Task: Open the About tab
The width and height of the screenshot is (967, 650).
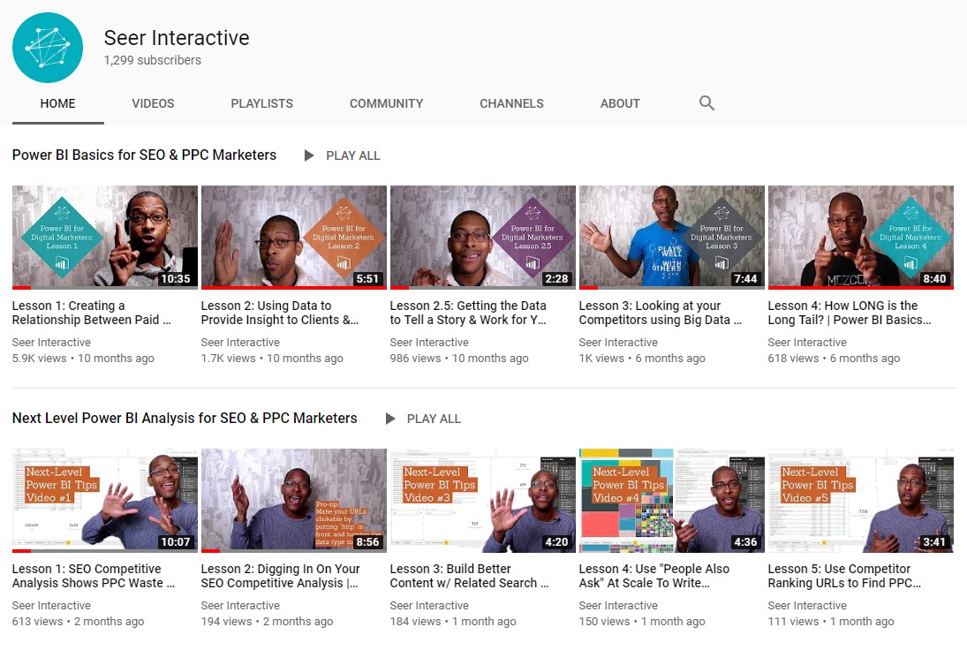Action: (x=620, y=103)
